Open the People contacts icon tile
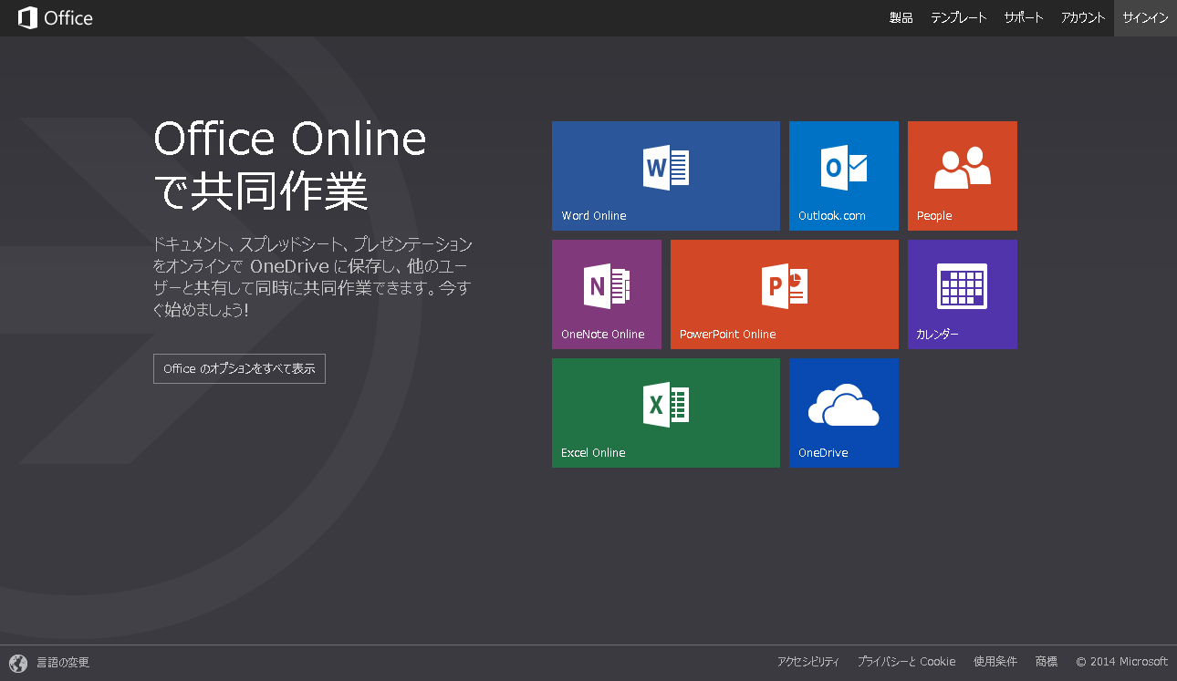The width and height of the screenshot is (1177, 681). click(x=963, y=168)
